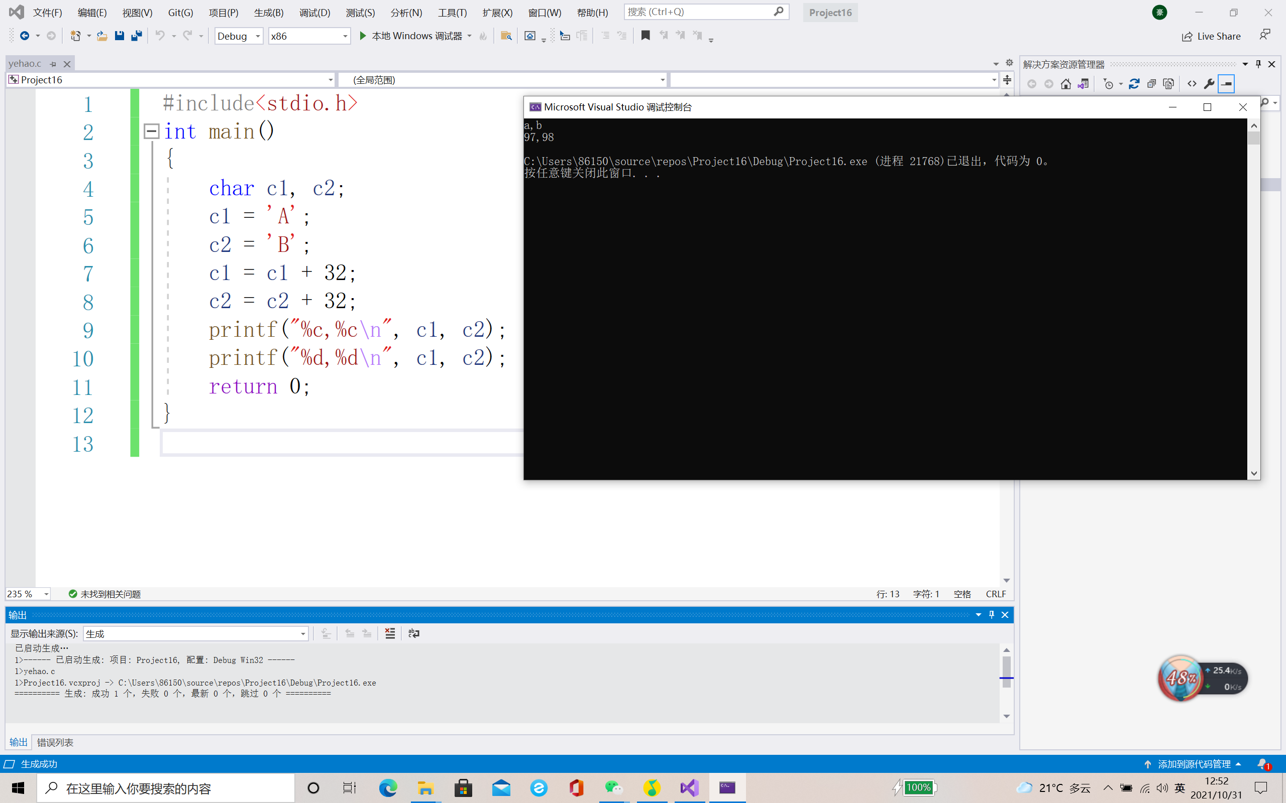Image resolution: width=1286 pixels, height=803 pixels.
Task: Click the Open File folder icon
Action: [102, 36]
